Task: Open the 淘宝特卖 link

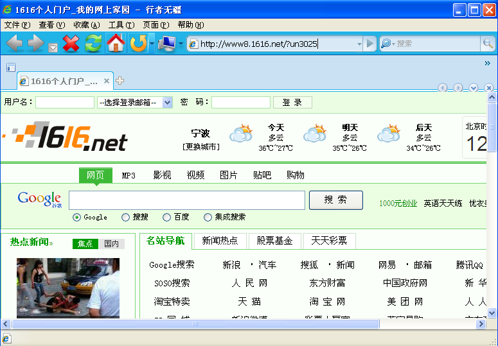Action: click(x=172, y=301)
